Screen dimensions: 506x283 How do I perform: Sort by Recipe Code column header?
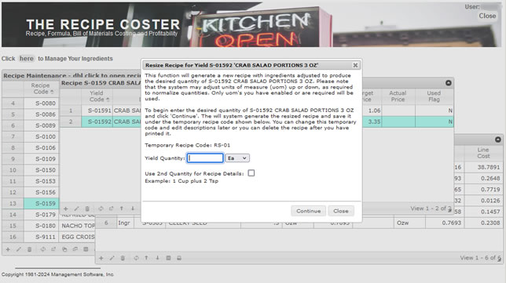click(x=42, y=89)
